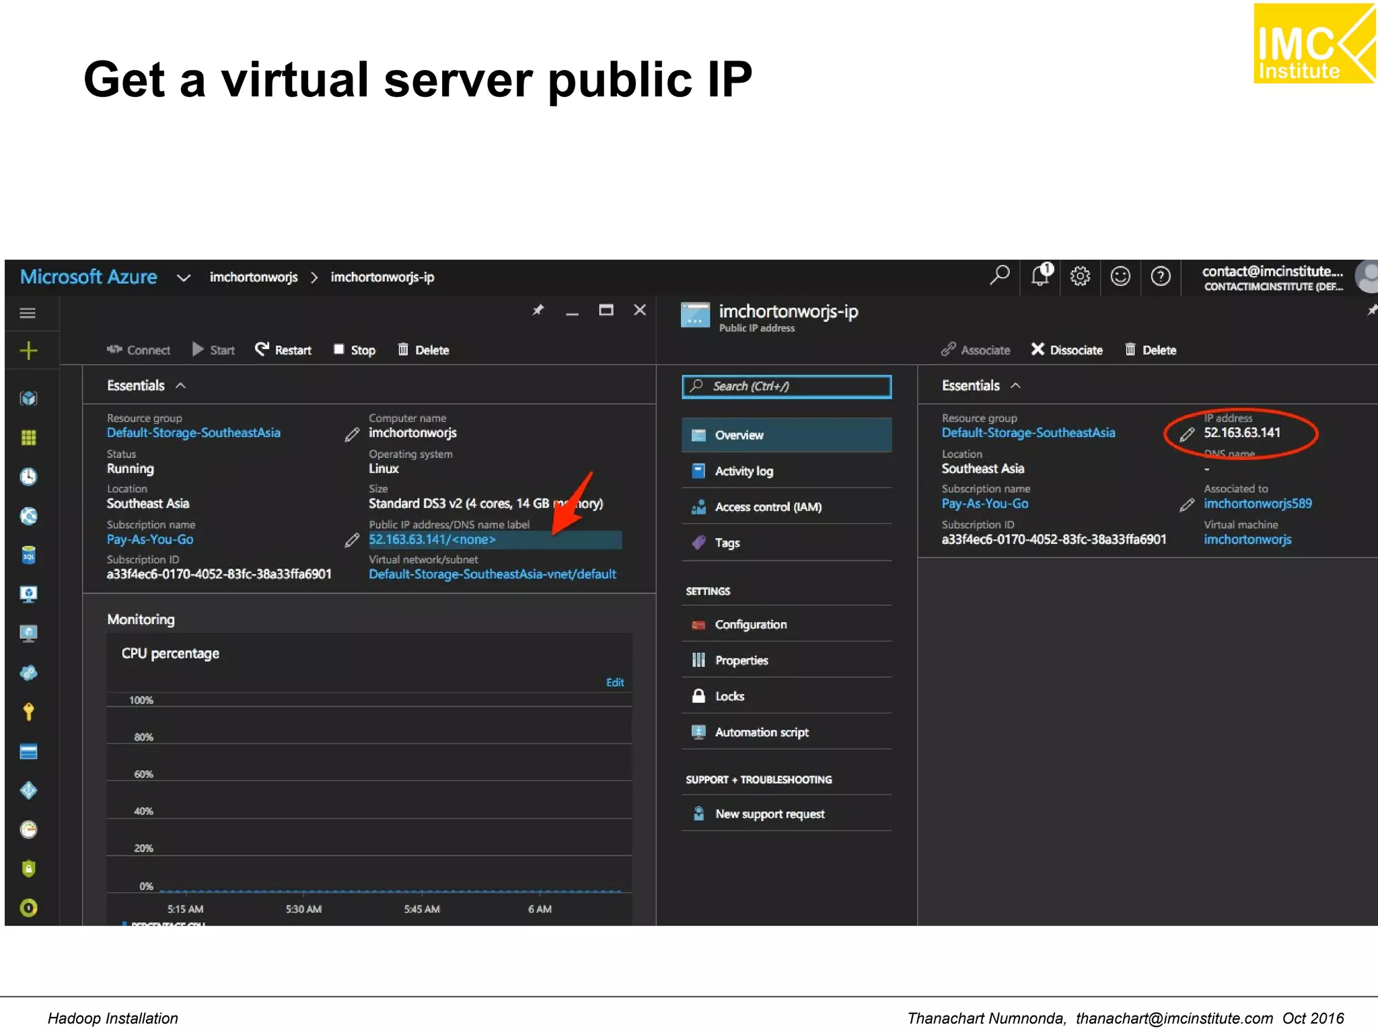Select Overview in the IP menu
The width and height of the screenshot is (1378, 1033).
[x=787, y=435]
